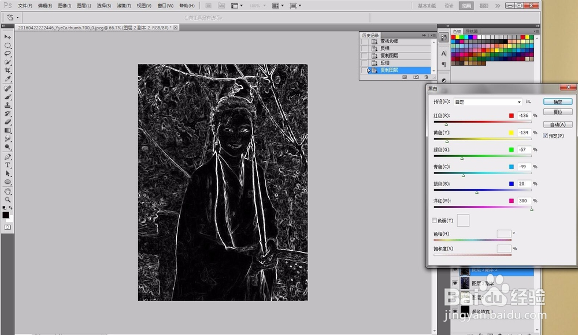Click the 确定 button
The height and width of the screenshot is (335, 578).
point(558,102)
